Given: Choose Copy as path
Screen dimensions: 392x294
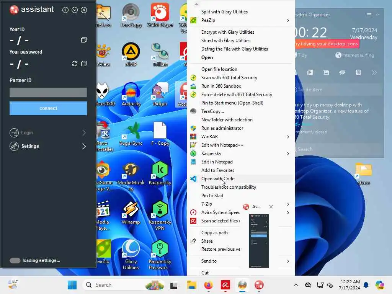Looking at the screenshot, I should click(214, 233).
